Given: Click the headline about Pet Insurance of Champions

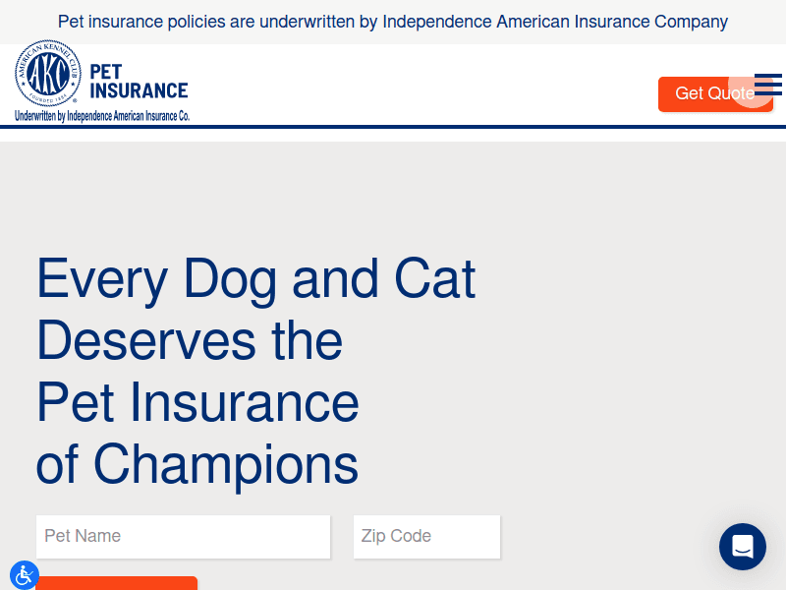Looking at the screenshot, I should [255, 372].
